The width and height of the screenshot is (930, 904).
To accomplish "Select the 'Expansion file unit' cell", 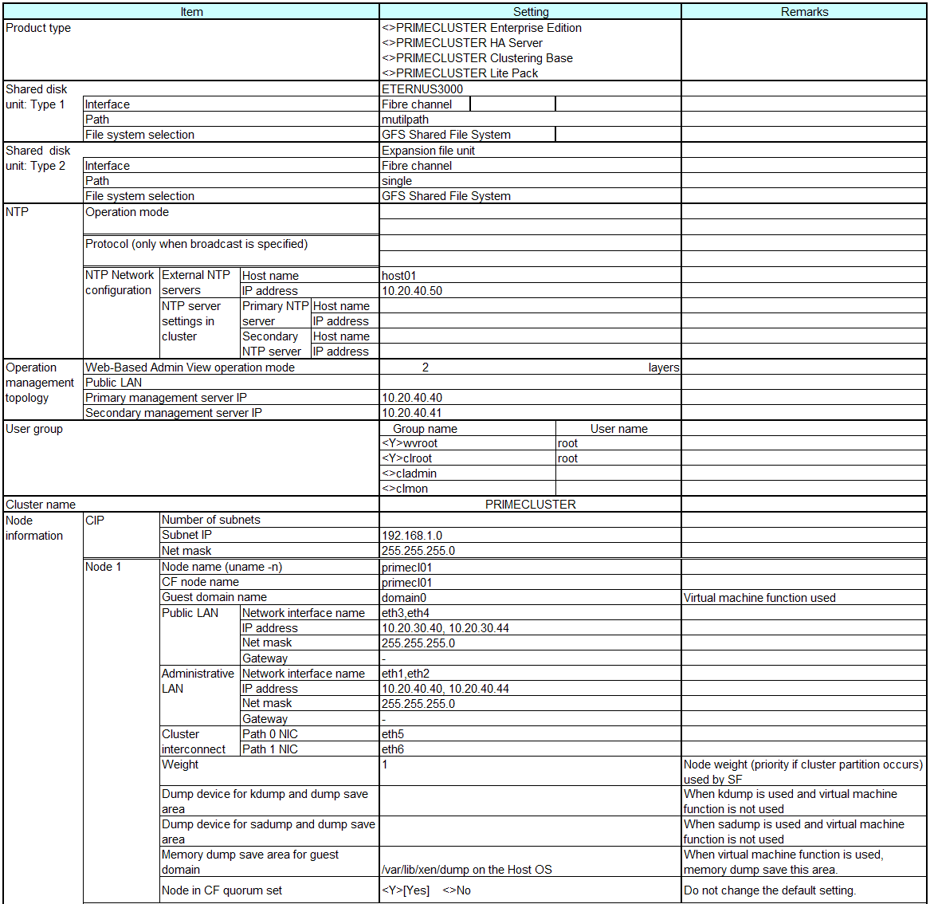I will [530, 151].
